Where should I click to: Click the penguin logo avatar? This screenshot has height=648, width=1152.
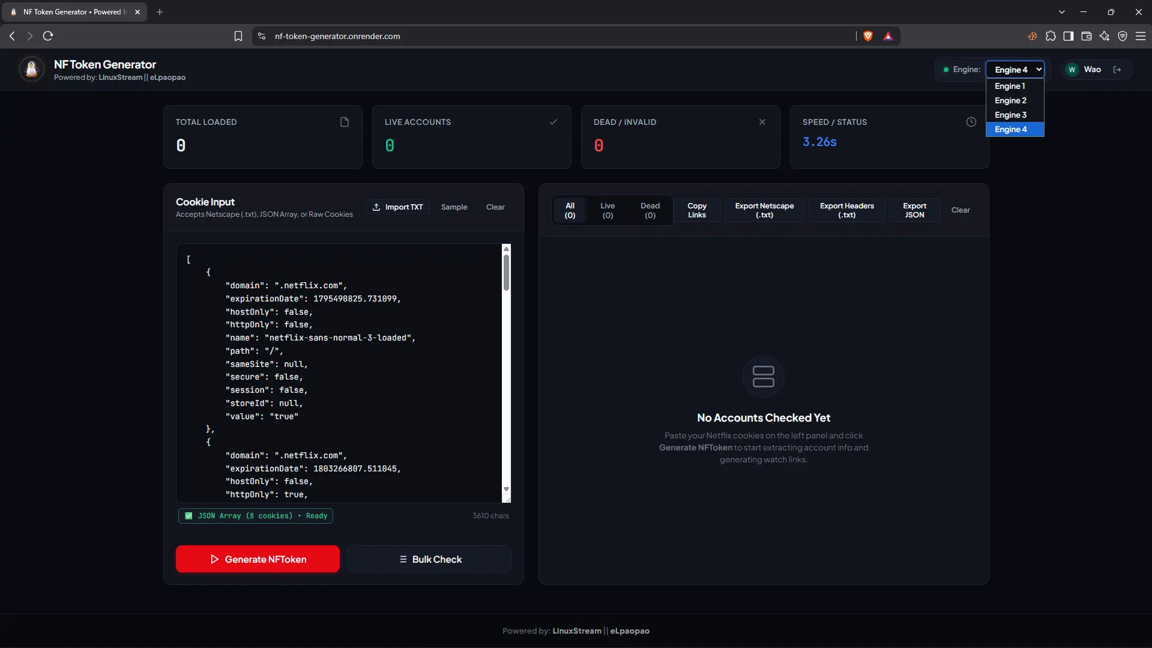click(32, 70)
